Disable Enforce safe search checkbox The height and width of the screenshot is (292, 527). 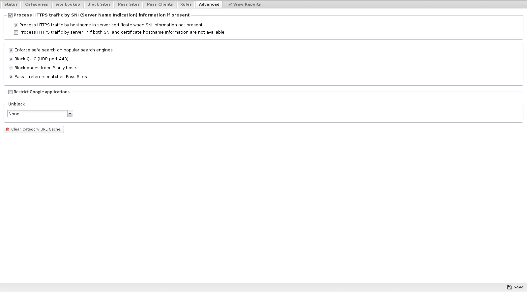click(x=11, y=50)
